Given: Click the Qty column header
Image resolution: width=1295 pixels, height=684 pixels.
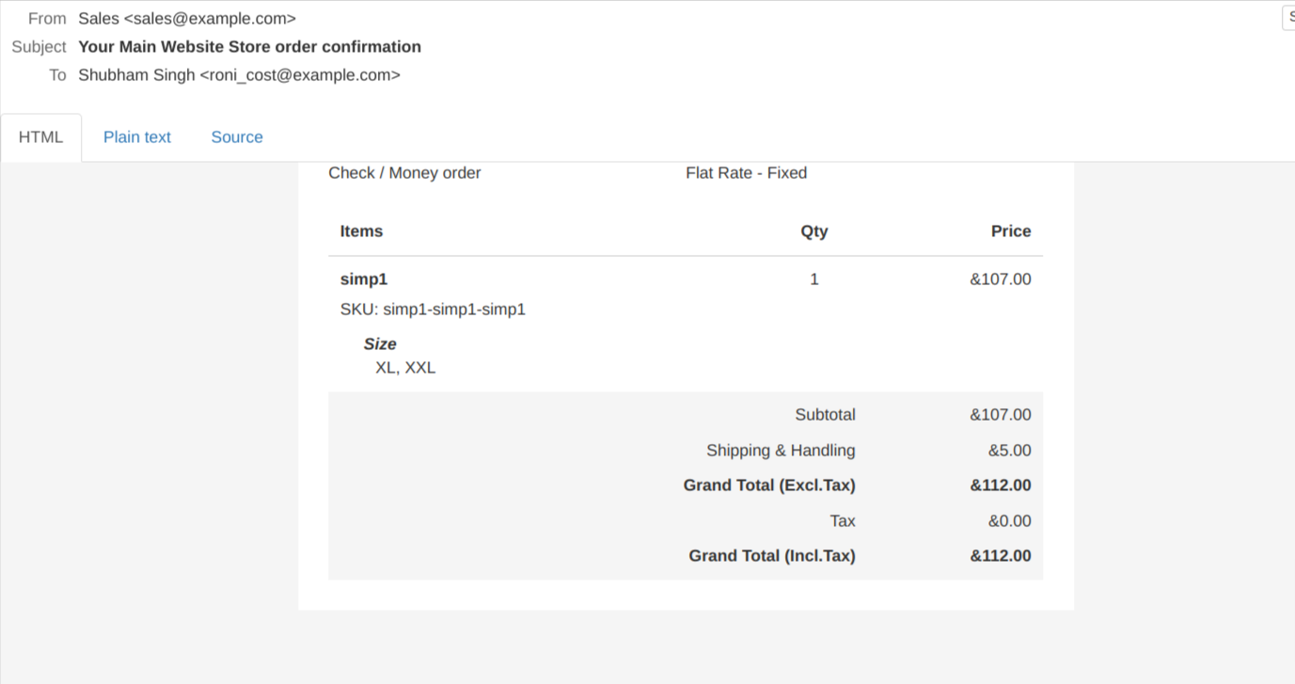Looking at the screenshot, I should coord(813,231).
